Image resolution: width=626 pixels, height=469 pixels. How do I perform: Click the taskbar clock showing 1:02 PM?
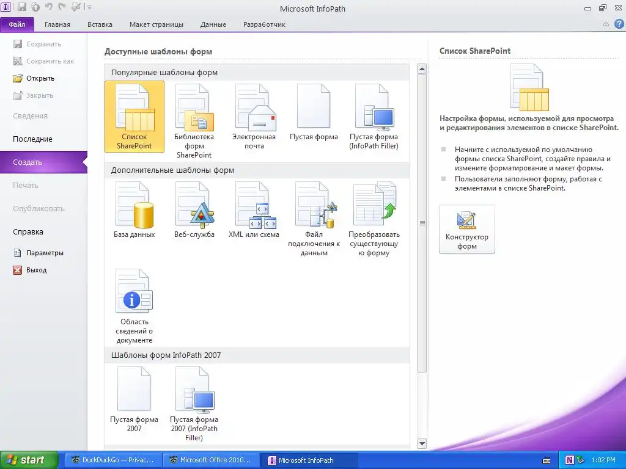603,460
